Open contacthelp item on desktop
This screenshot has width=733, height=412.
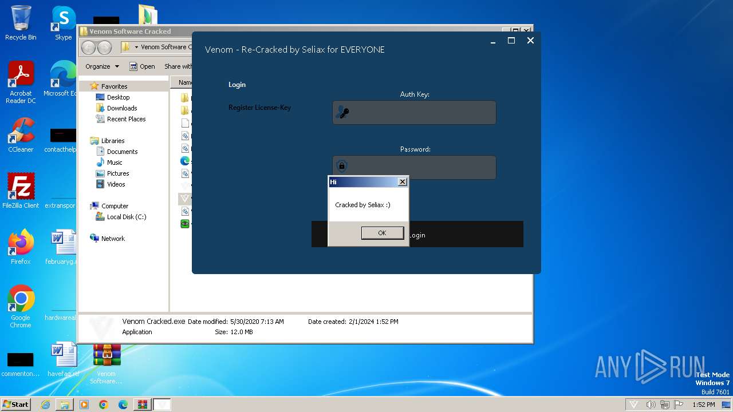[62, 139]
